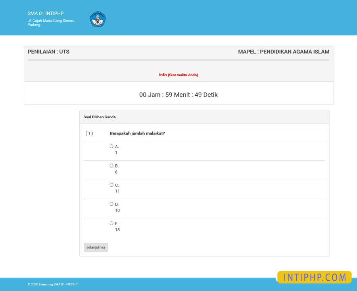
Task: Click the Jl. Gajah Mada address text
Action: [51, 23]
